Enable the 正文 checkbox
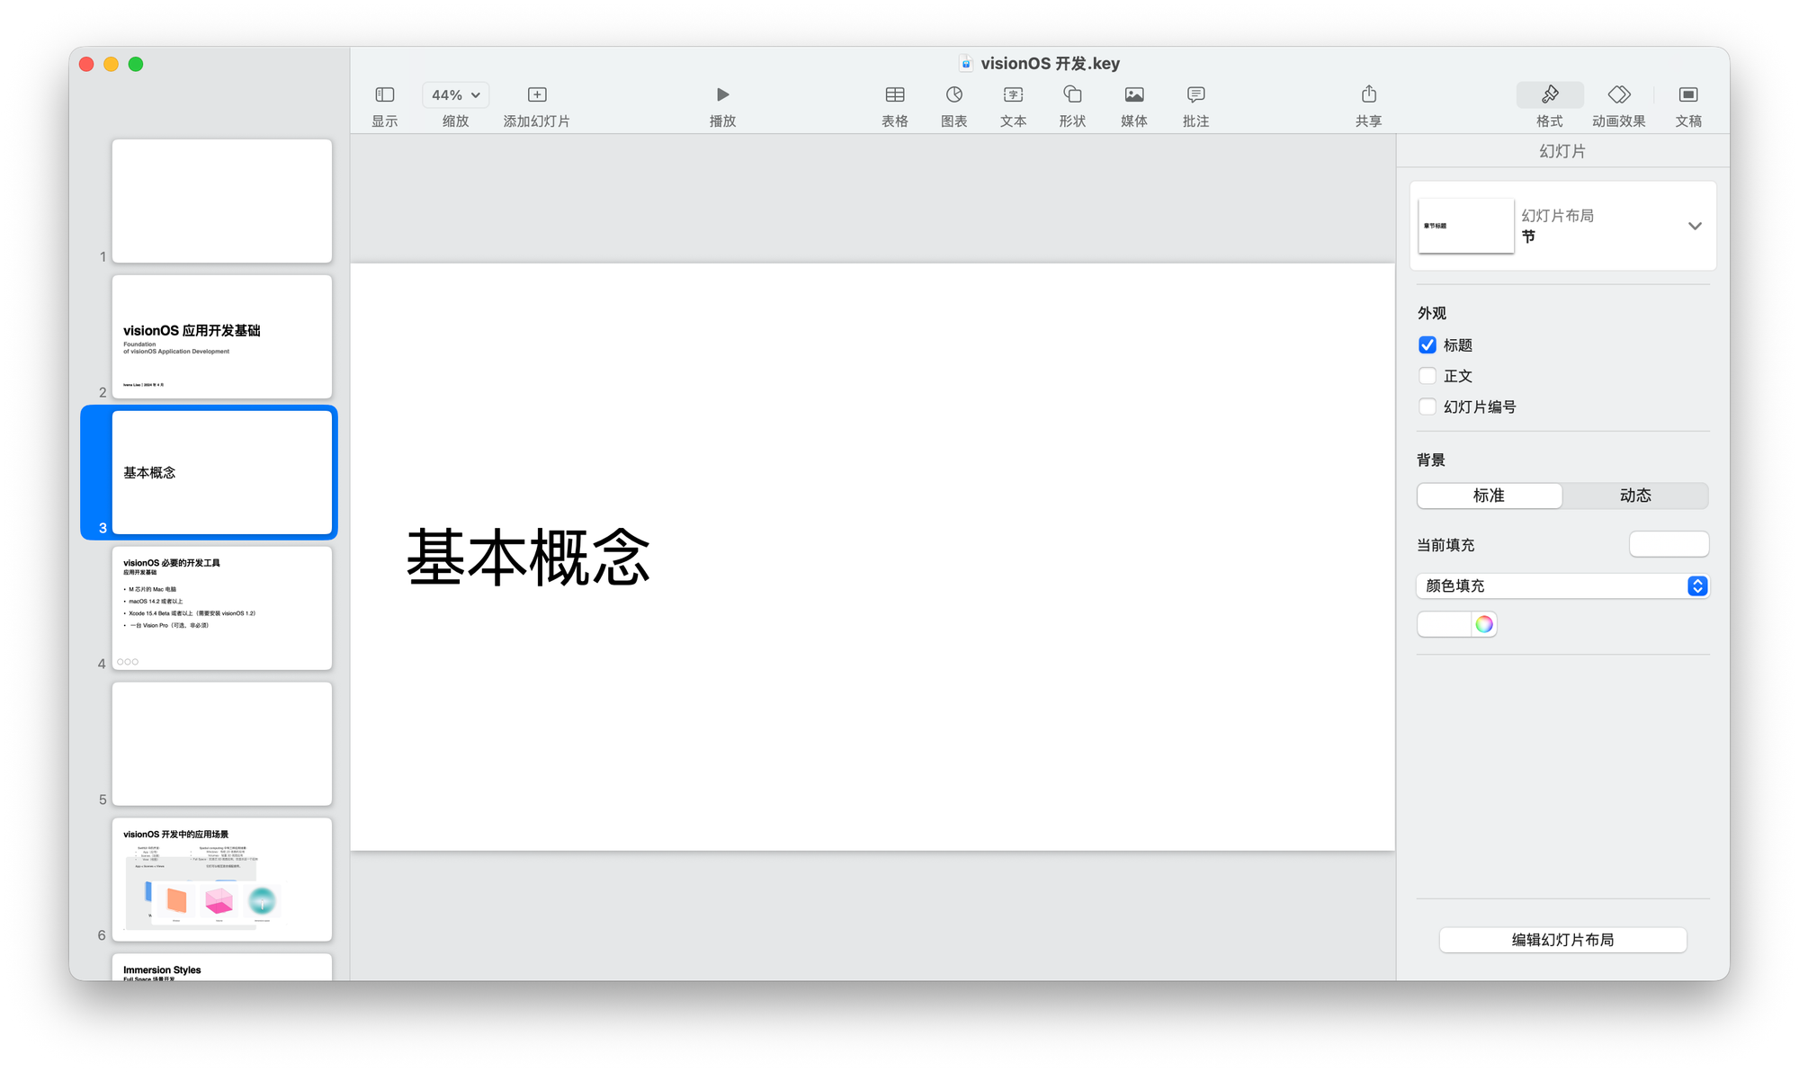The image size is (1799, 1072). 1428,376
